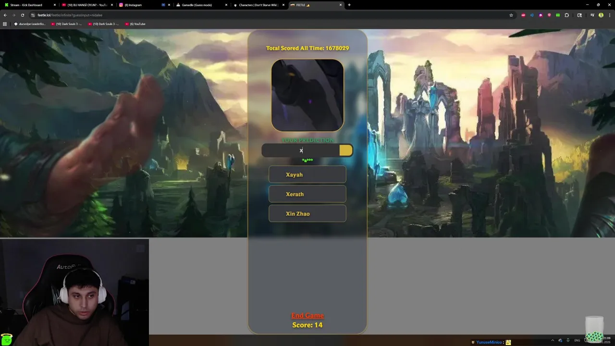Image resolution: width=615 pixels, height=346 pixels.
Task: Open the green Kick extension icon
Action: pyautogui.click(x=558, y=15)
